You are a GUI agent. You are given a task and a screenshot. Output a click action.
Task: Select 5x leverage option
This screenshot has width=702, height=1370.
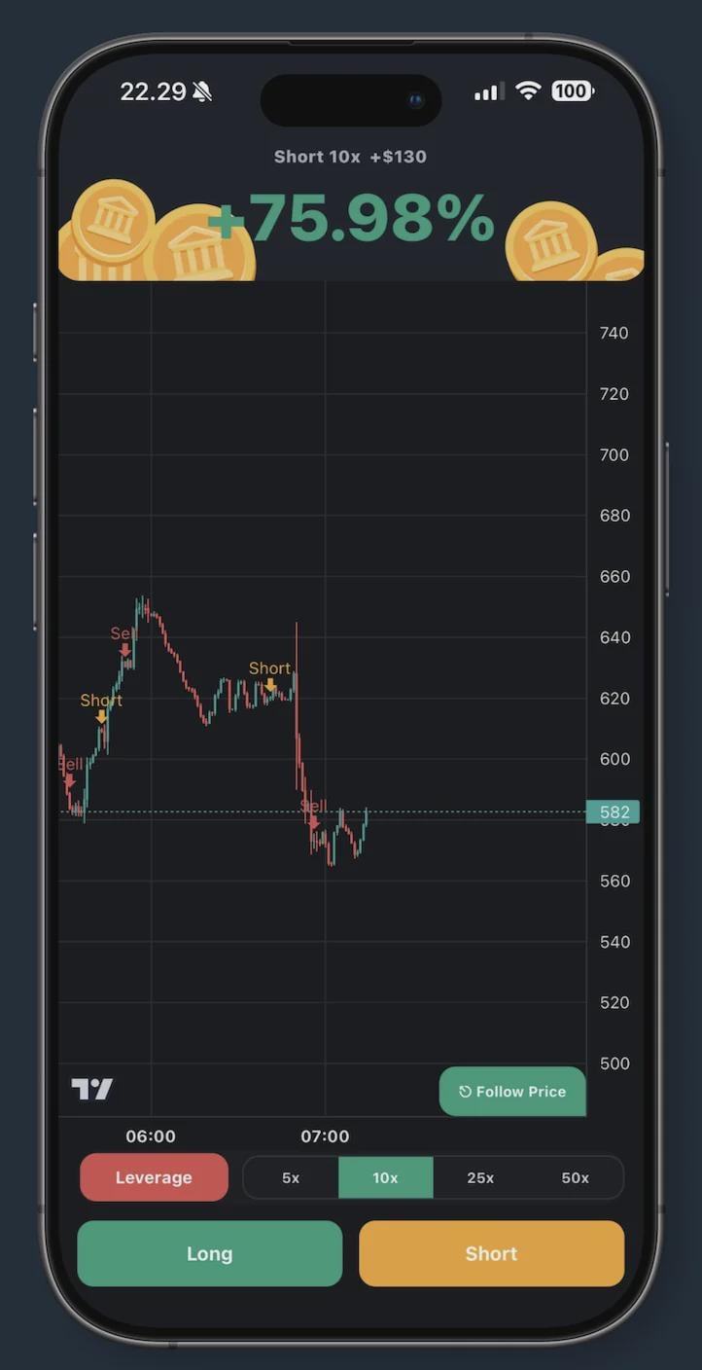pyautogui.click(x=291, y=1178)
